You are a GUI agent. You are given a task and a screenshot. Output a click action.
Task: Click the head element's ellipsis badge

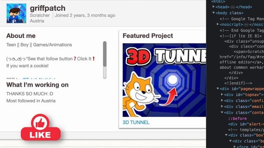233,7
